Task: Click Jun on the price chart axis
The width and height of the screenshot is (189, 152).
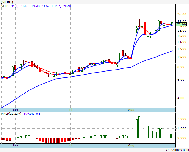Action: click(15, 110)
